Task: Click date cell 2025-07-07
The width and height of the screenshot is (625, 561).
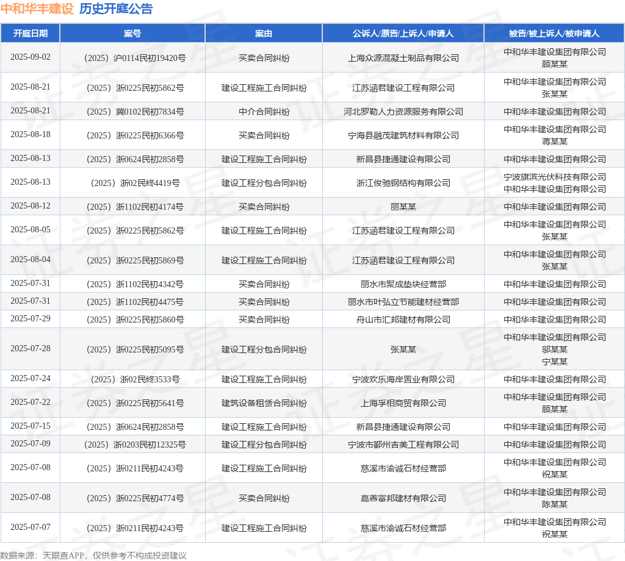Action: click(x=31, y=527)
